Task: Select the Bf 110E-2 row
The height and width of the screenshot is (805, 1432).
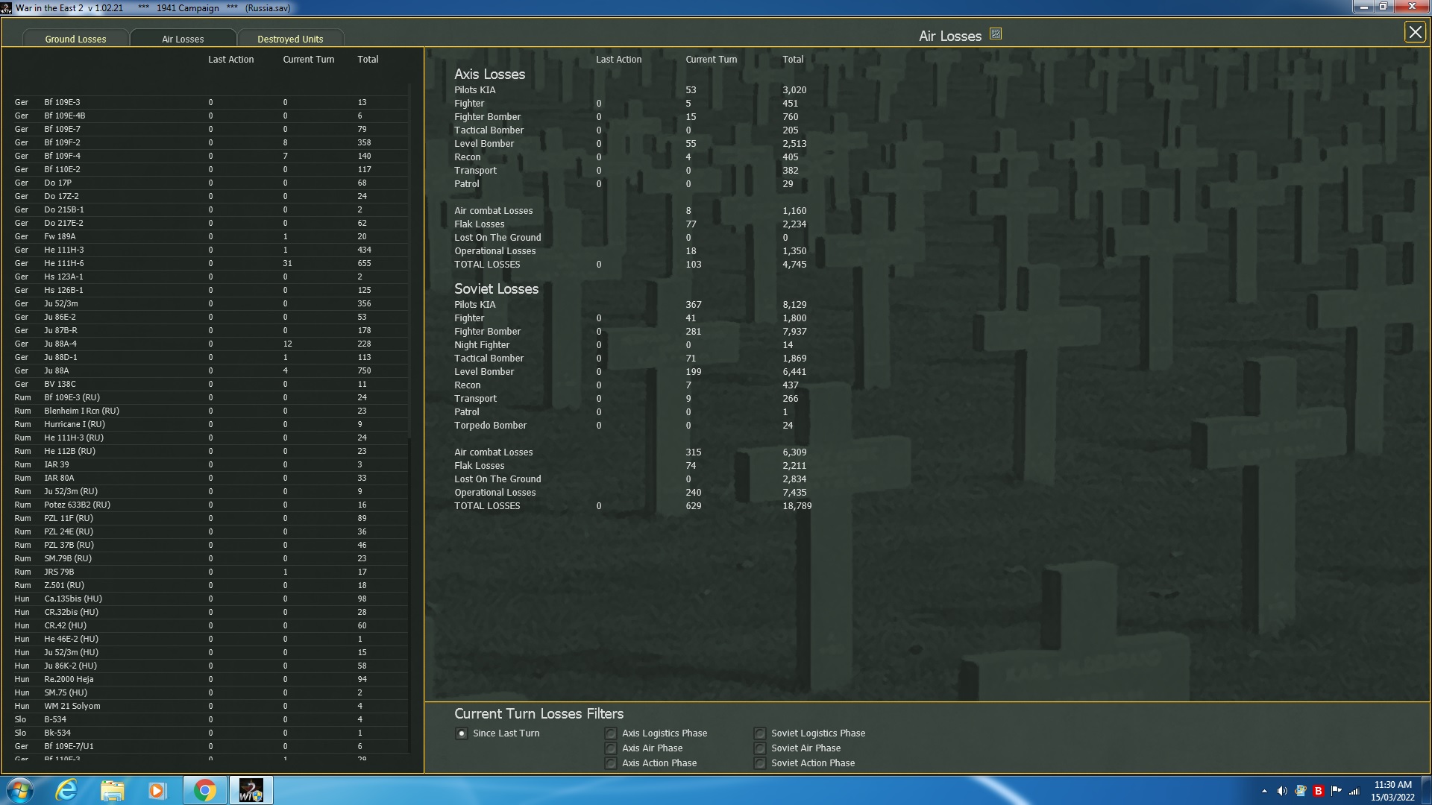Action: tap(210, 169)
